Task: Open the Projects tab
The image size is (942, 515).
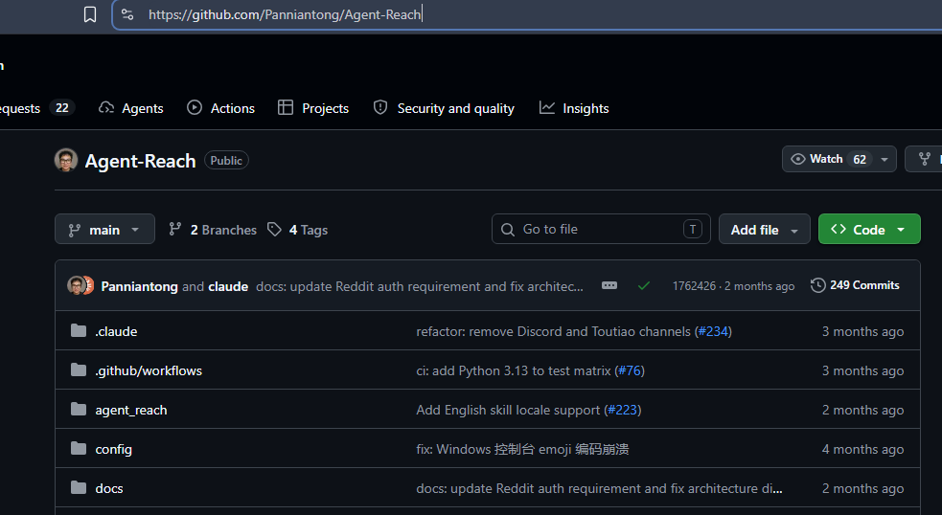Action: pos(313,108)
